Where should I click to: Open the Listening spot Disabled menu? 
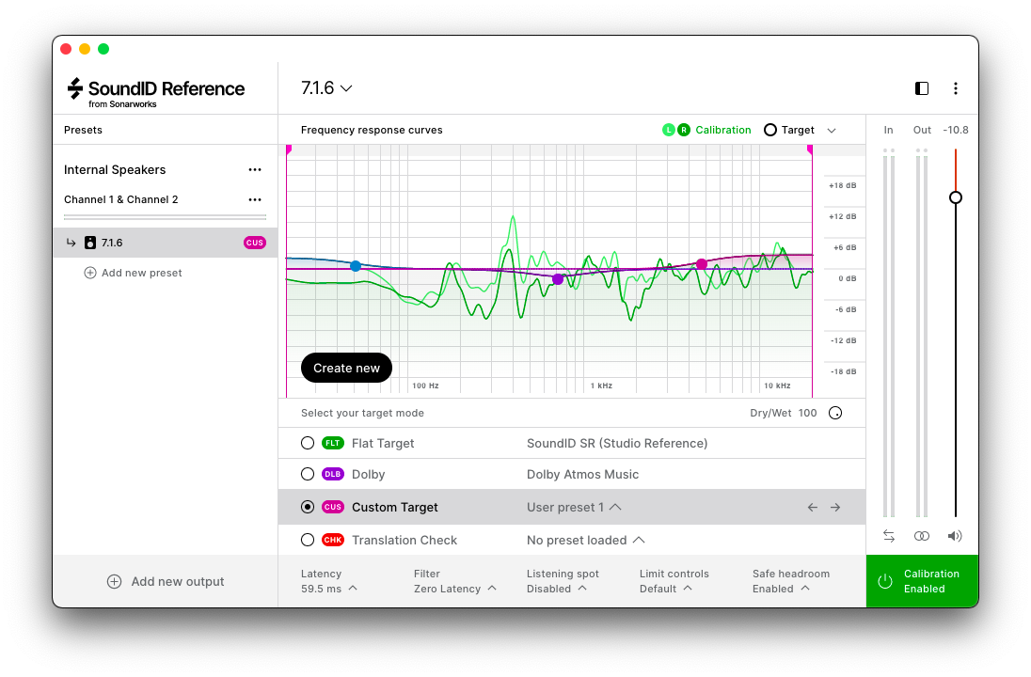pos(563,582)
